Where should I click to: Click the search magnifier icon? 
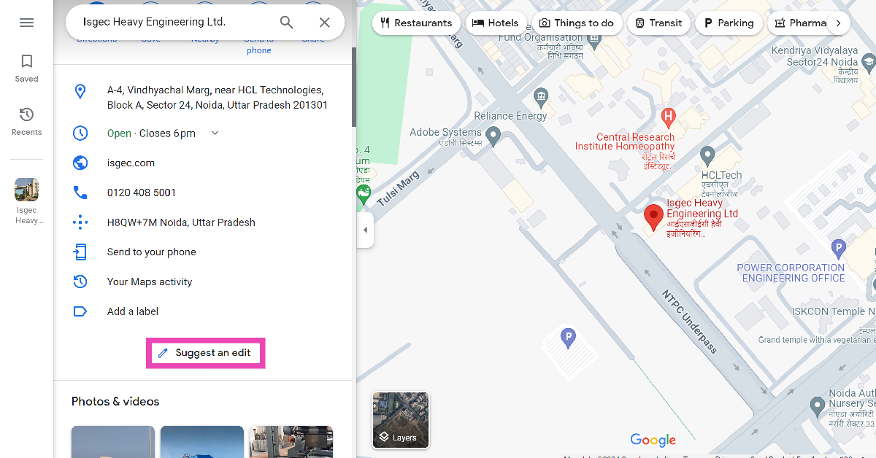pyautogui.click(x=287, y=23)
